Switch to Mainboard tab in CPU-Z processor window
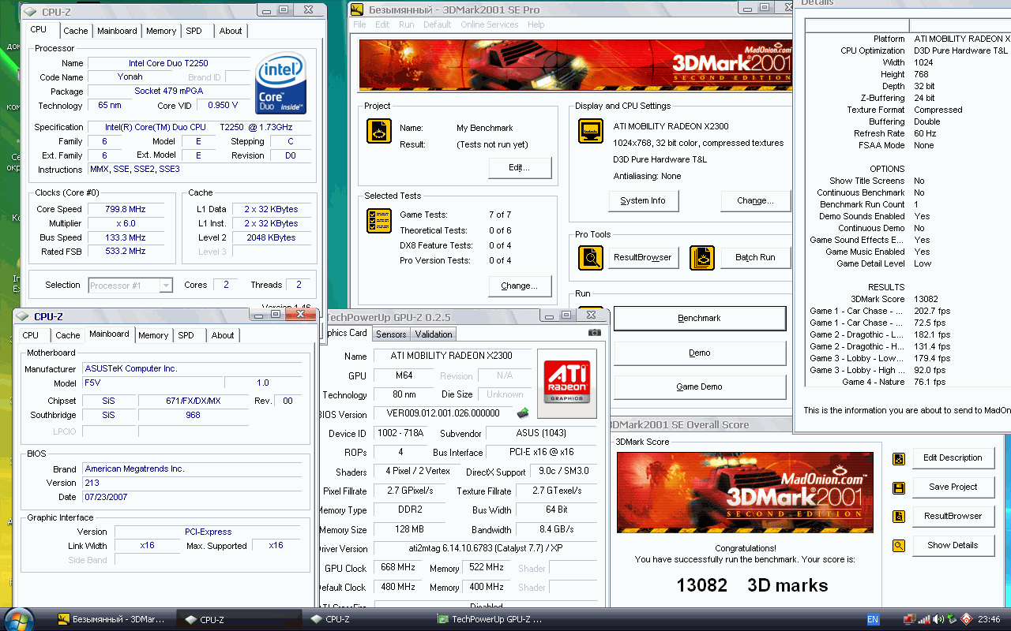Image resolution: width=1011 pixels, height=631 pixels. click(x=117, y=31)
